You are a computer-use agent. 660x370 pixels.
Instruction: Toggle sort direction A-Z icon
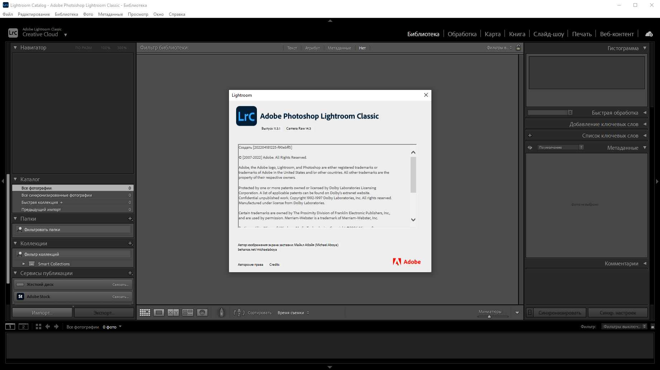point(239,313)
